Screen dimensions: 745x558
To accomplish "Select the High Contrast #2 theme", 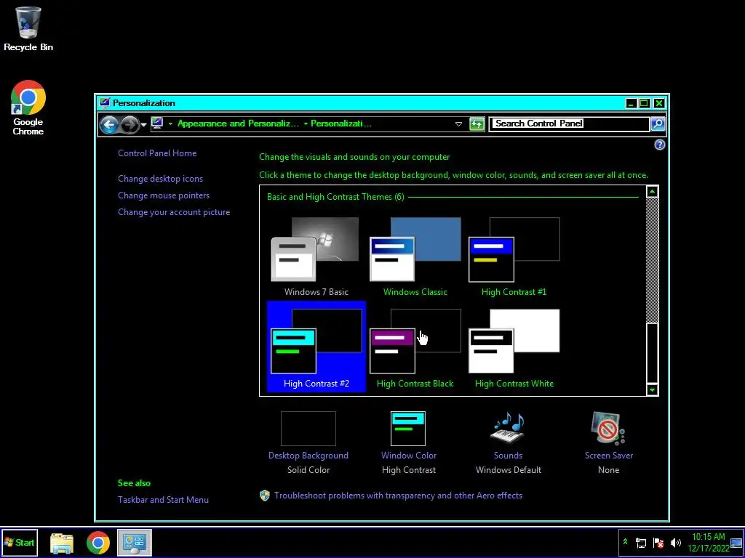I will 316,347.
